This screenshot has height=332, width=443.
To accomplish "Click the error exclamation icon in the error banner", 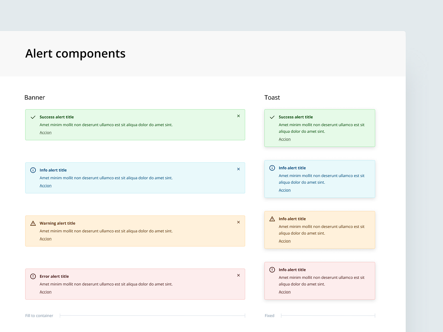I will (33, 276).
